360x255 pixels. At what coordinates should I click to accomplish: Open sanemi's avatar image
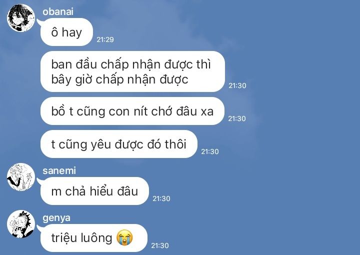point(21,176)
